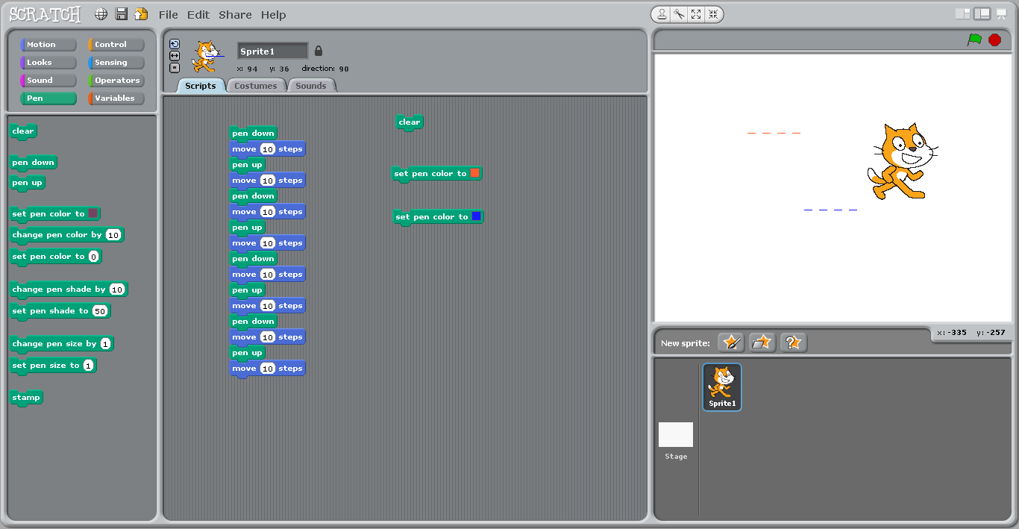Paint a new sprite
This screenshot has height=529, width=1019.
[x=731, y=342]
